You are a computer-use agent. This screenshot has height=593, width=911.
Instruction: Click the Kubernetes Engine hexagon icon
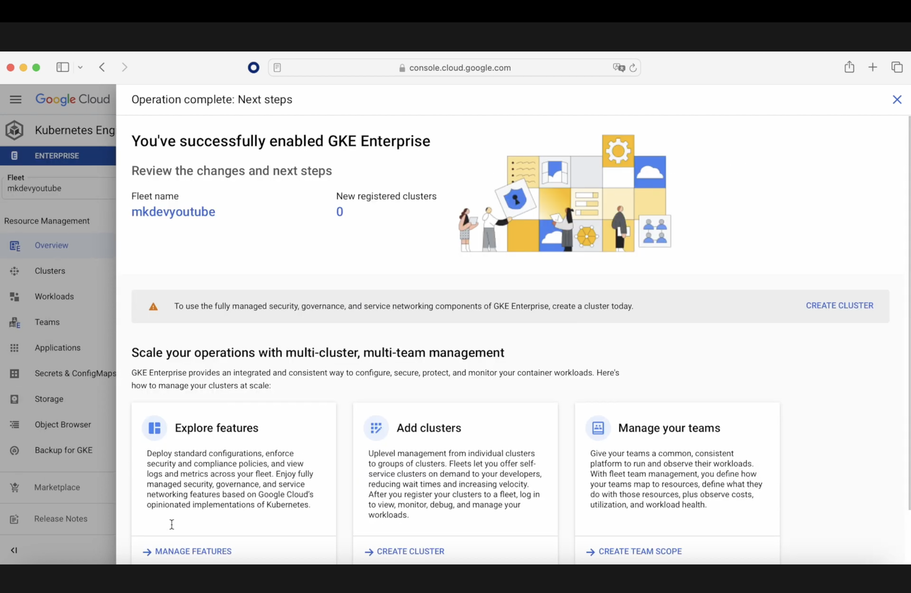15,130
